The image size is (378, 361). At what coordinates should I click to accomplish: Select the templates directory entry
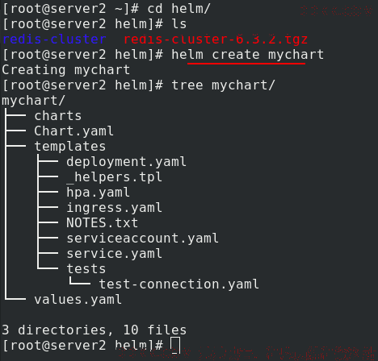[x=70, y=147]
